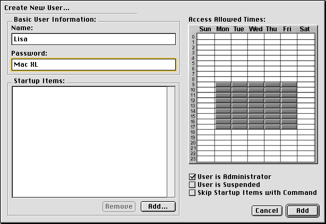Enable User is Suspended checkbox
The width and height of the screenshot is (326, 224).
coord(192,185)
